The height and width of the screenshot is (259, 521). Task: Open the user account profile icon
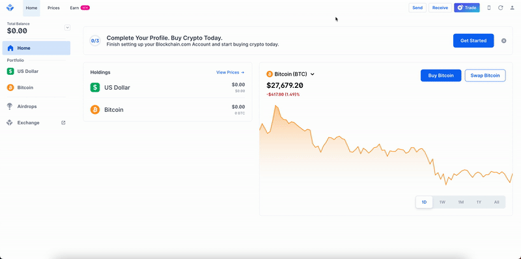pyautogui.click(x=512, y=8)
